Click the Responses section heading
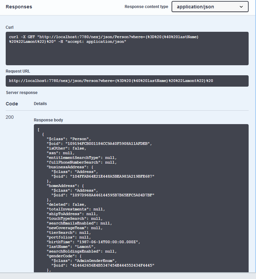256x279 pixels. click(19, 7)
